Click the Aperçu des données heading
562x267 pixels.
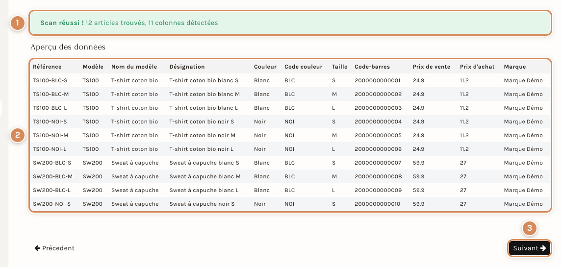tap(68, 47)
